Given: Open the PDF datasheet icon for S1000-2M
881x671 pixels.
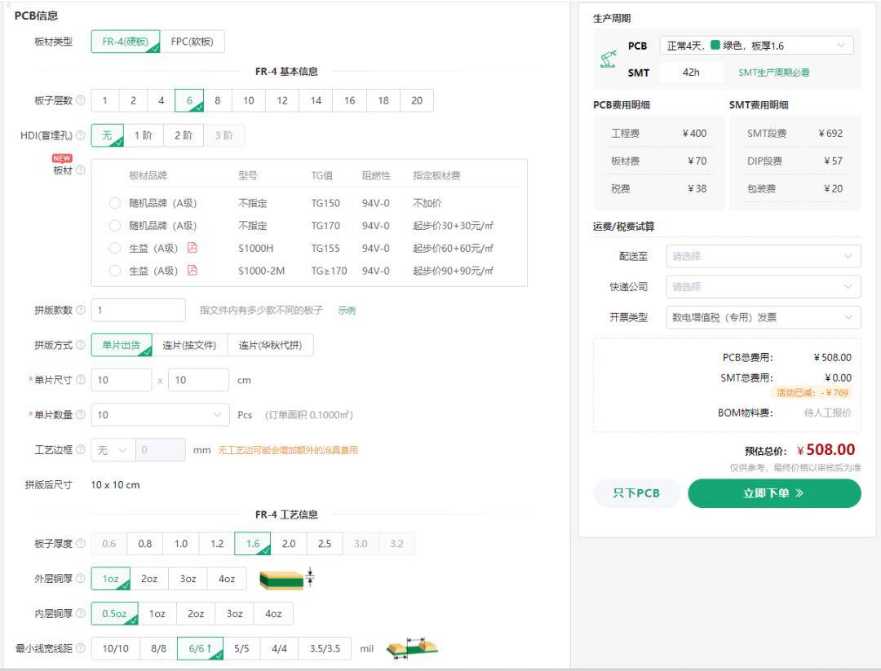Looking at the screenshot, I should tap(193, 270).
